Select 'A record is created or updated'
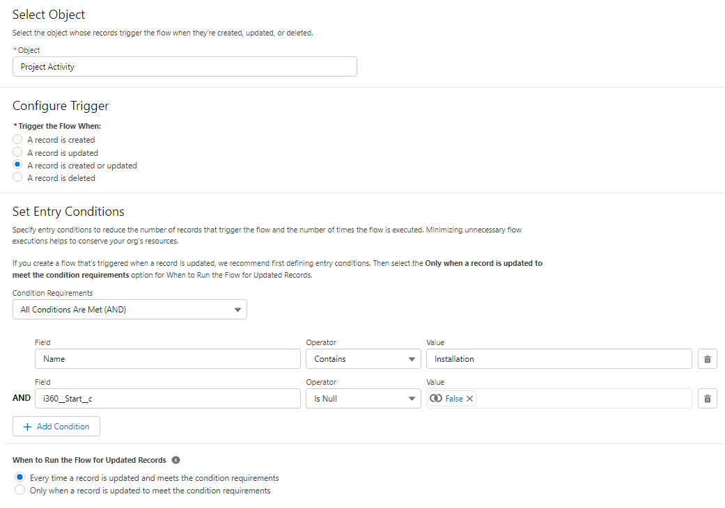The height and width of the screenshot is (508, 725). coord(18,166)
